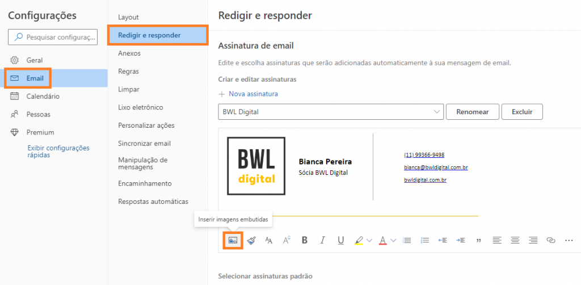Insert a hyperlink with the link icon
The image size is (581, 285).
(x=551, y=240)
